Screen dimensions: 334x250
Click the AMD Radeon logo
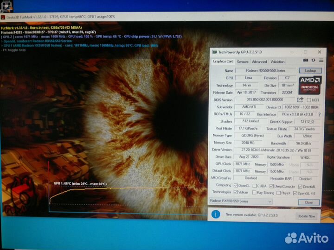(x=310, y=85)
